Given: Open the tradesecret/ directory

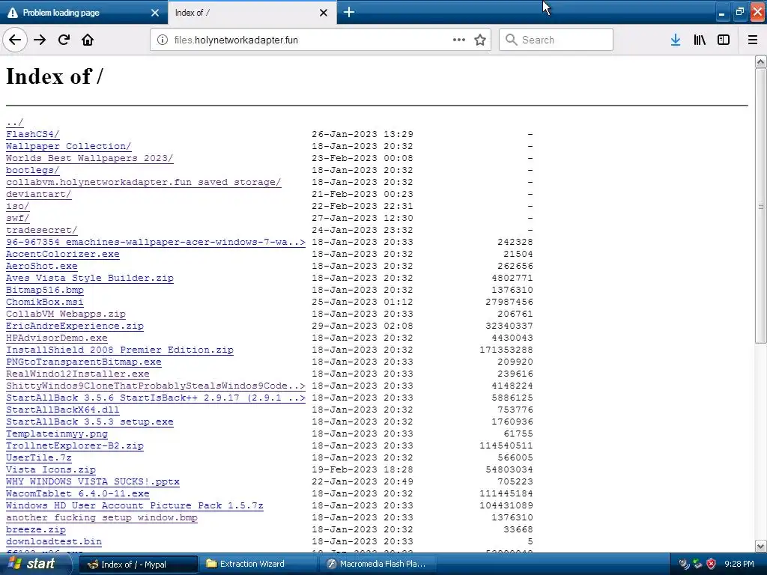Looking at the screenshot, I should 42,230.
